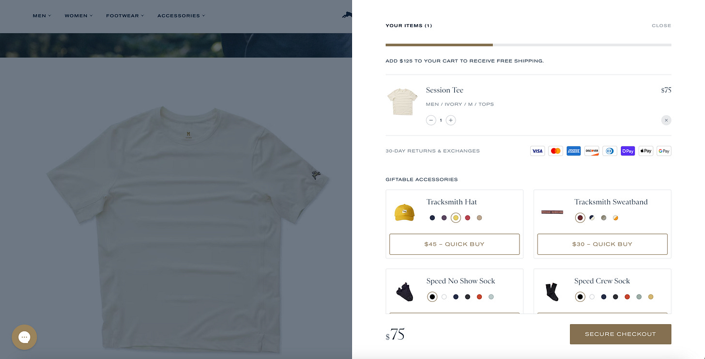
Task: Increase Session Tee quantity with plus icon
Action: pos(450,120)
